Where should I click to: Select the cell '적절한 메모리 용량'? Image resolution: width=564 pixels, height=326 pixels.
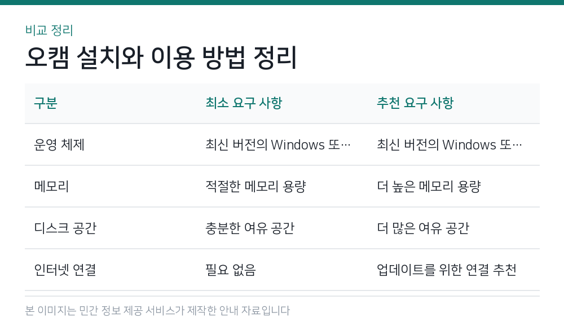click(255, 186)
